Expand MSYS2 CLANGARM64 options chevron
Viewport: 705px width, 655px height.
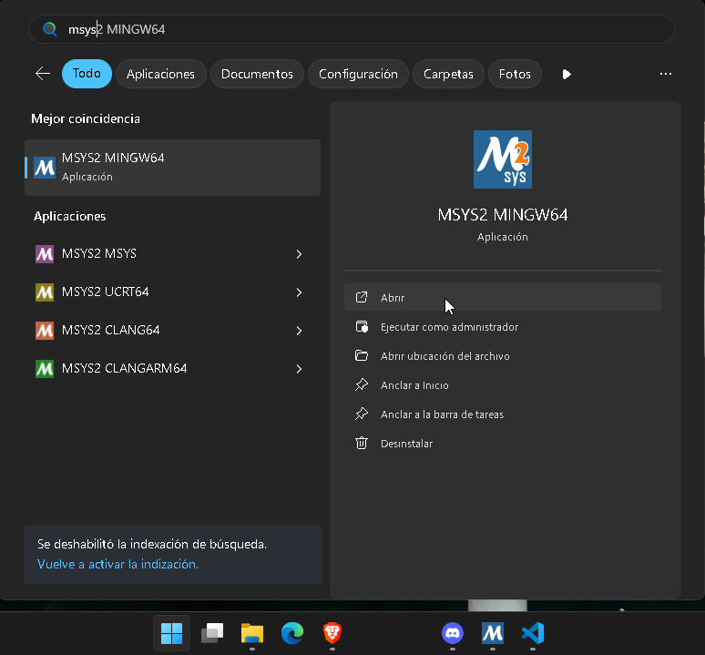pos(299,369)
